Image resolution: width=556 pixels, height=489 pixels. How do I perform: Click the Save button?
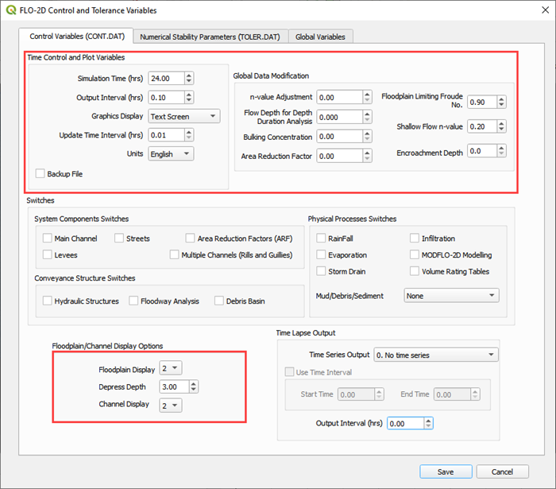pyautogui.click(x=445, y=472)
